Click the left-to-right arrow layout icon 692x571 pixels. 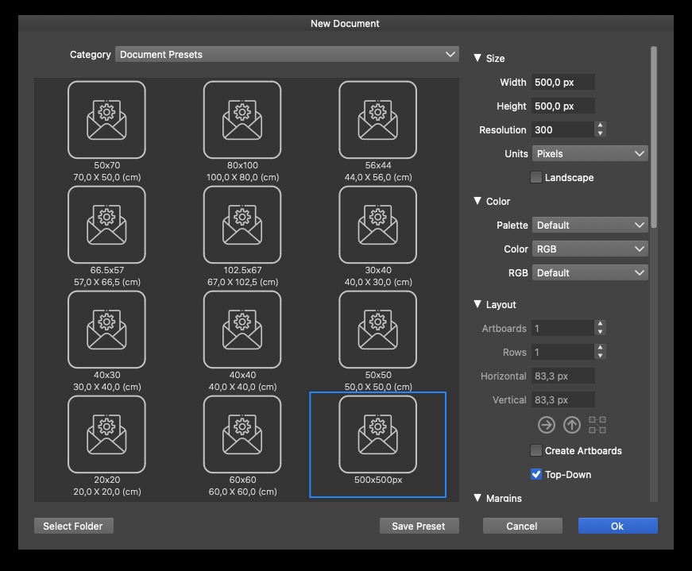tap(546, 425)
